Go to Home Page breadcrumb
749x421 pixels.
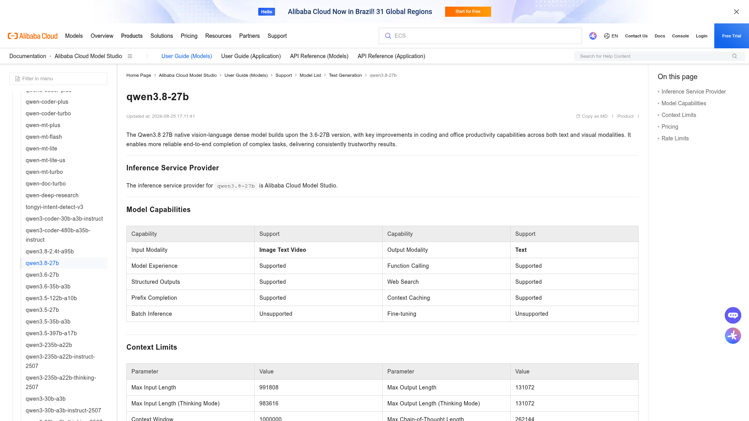click(x=138, y=75)
